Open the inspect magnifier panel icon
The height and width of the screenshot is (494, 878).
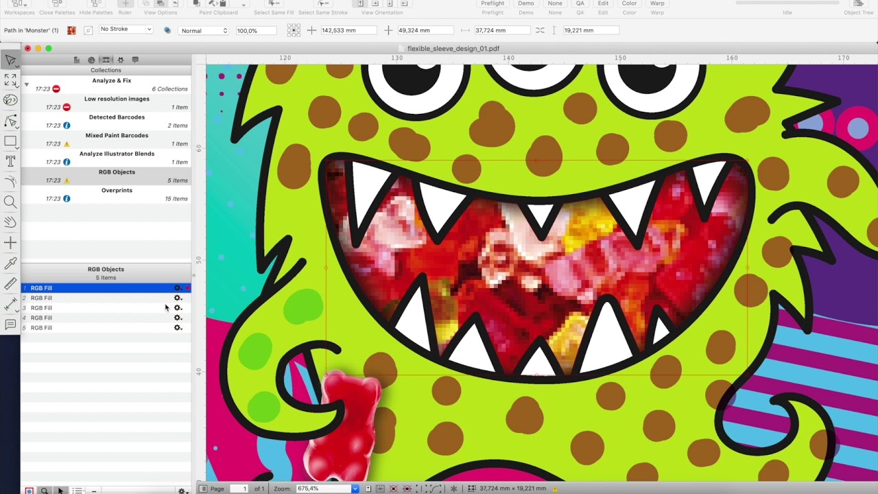point(91,60)
